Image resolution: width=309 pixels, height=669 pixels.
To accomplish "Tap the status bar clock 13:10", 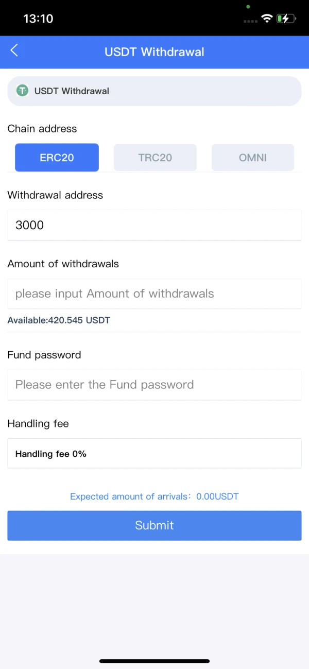I will coord(38,19).
